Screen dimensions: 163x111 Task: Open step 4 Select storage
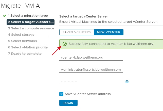click(x=21, y=35)
